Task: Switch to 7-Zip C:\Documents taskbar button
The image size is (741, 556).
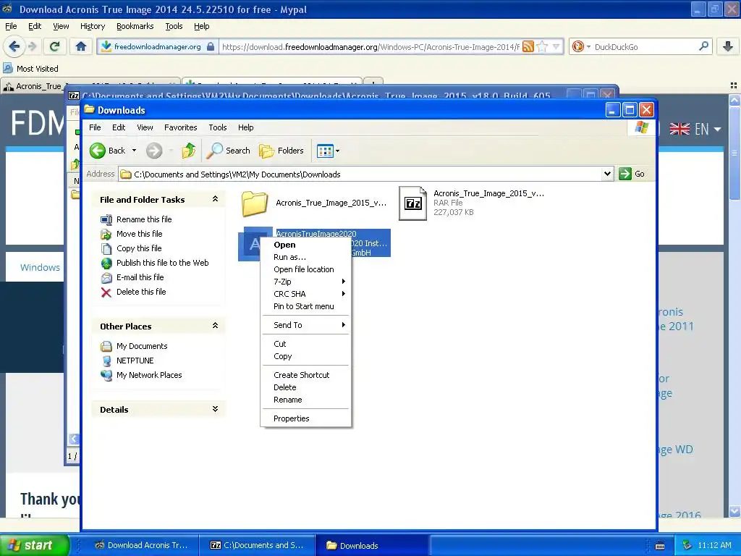Action: [257, 545]
